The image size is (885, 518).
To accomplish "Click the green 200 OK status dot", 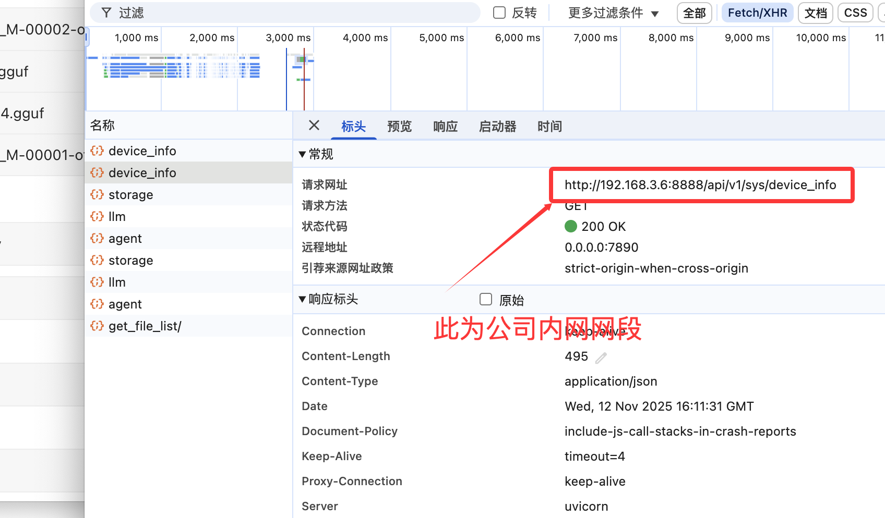I will click(571, 226).
